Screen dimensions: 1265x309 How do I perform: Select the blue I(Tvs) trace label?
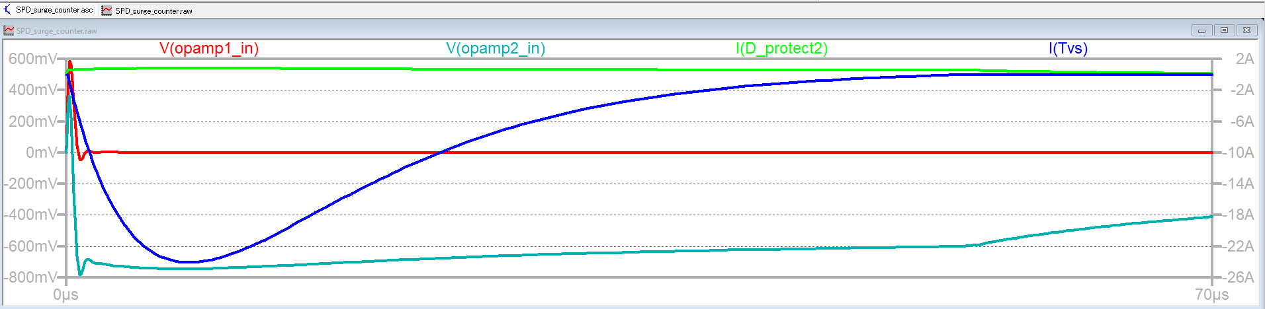coord(1068,48)
